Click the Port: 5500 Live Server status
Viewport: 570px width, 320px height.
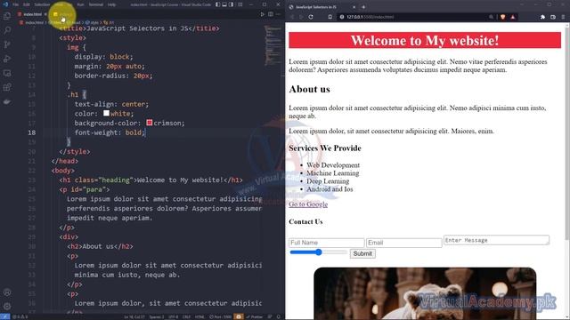[x=220, y=316]
